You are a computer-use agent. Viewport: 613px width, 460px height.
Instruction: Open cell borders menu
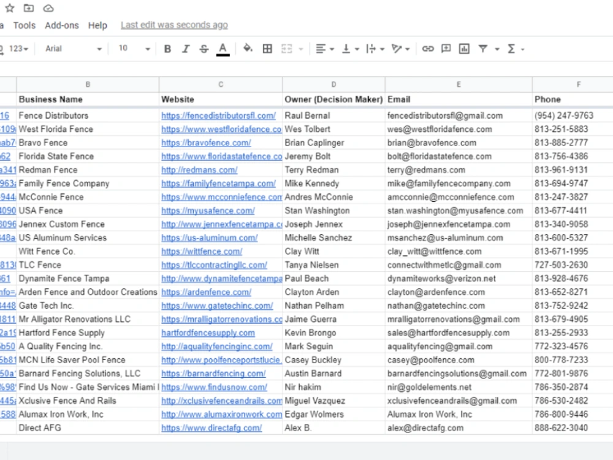267,49
